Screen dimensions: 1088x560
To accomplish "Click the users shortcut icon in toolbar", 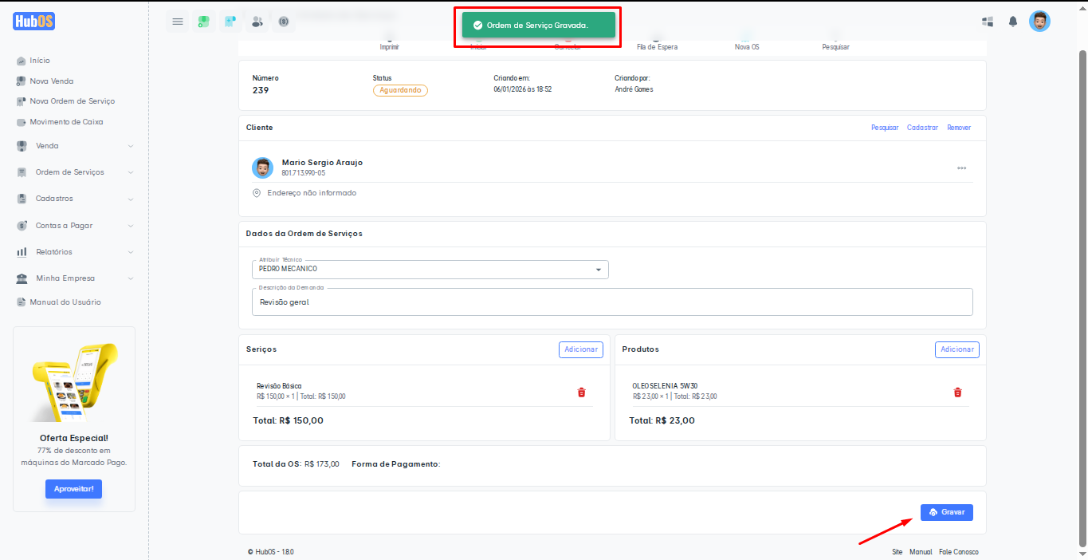I will [x=257, y=22].
